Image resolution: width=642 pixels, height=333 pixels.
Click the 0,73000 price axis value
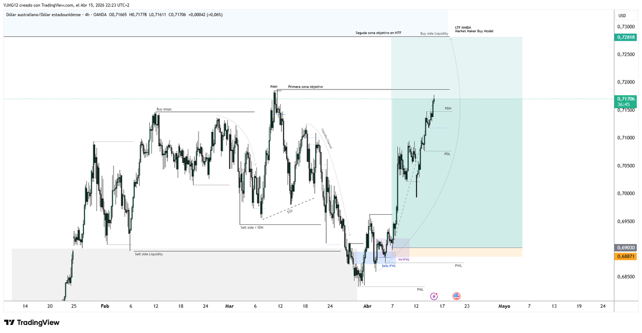tap(626, 26)
